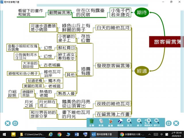This screenshot has height=138, width=184.
Task: Toggle the 中 input method indicator
Action: [x=162, y=134]
